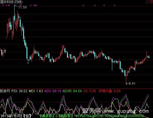Click the PDI: 38.02 value
This screenshot has height=118, width=153.
(19, 91)
